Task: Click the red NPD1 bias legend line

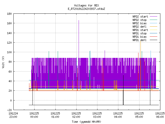Action: [153, 37]
